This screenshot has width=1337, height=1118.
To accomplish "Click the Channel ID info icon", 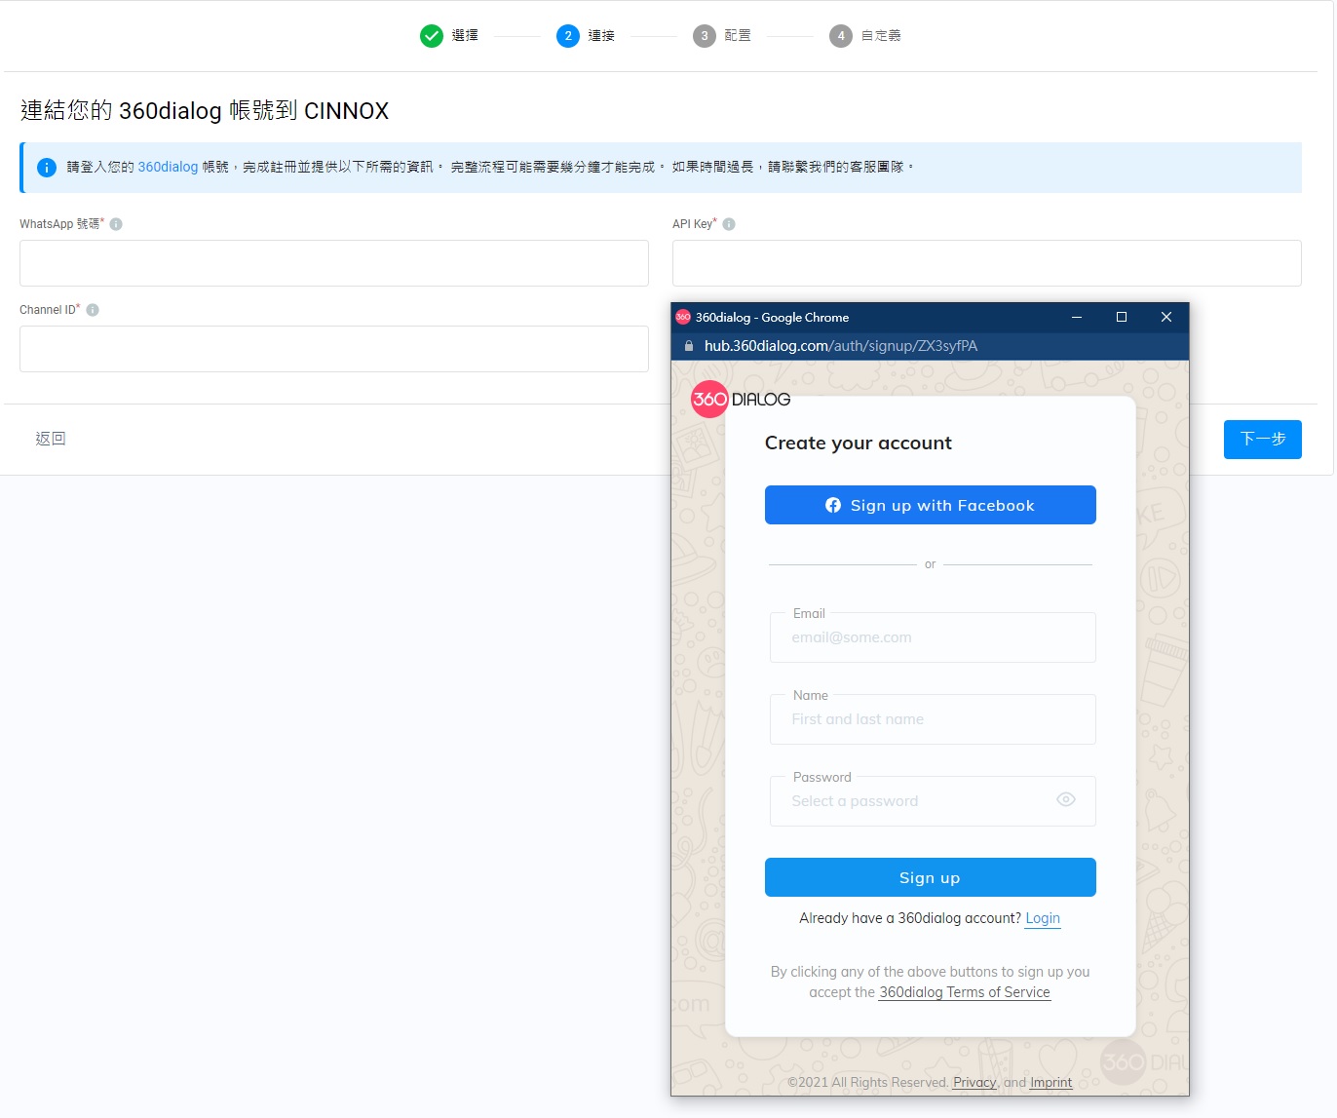I will (x=93, y=310).
